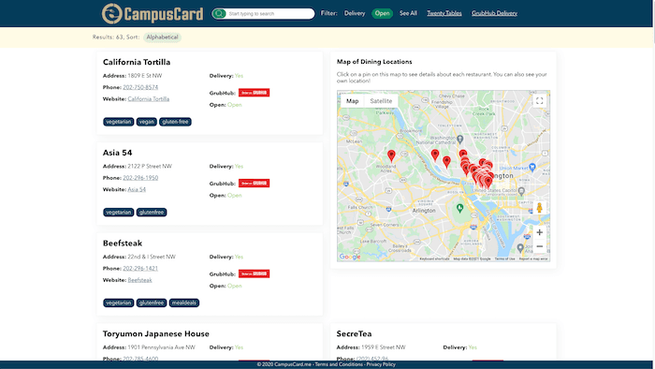Screen dimensions: 655x369
Task: Click the Beefsteak restaurant title
Action: tap(123, 244)
